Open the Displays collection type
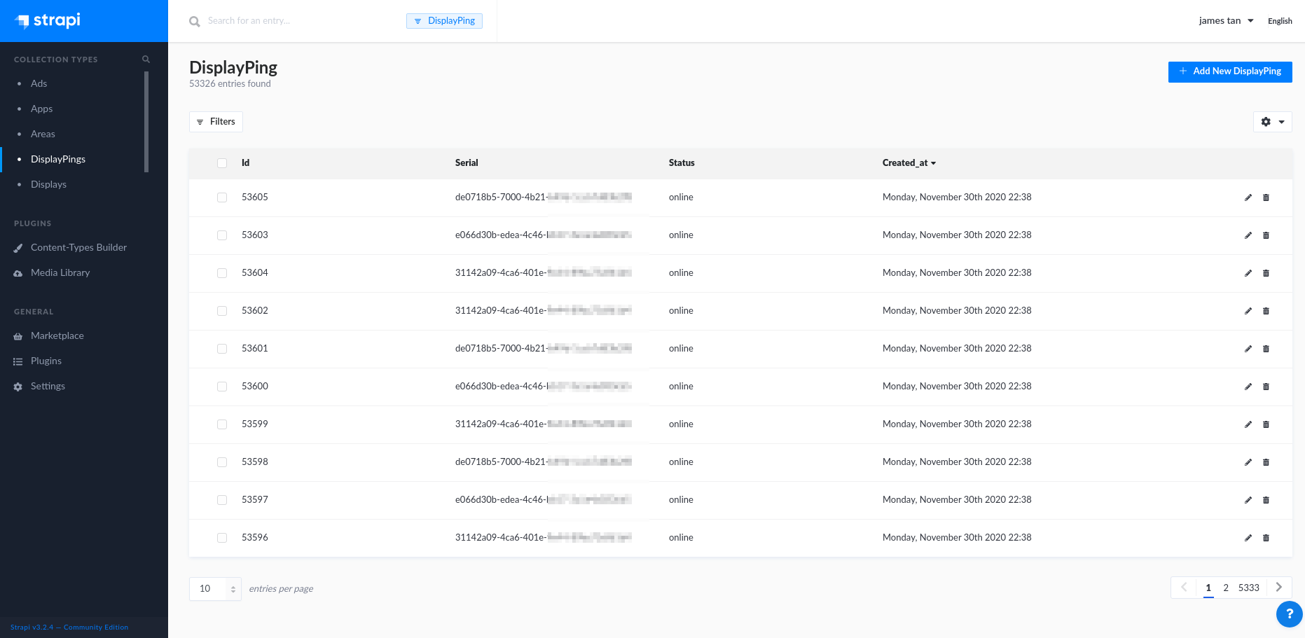This screenshot has height=638, width=1305. [48, 184]
